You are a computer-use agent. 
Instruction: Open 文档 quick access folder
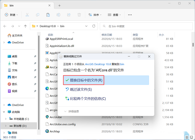[12, 70]
